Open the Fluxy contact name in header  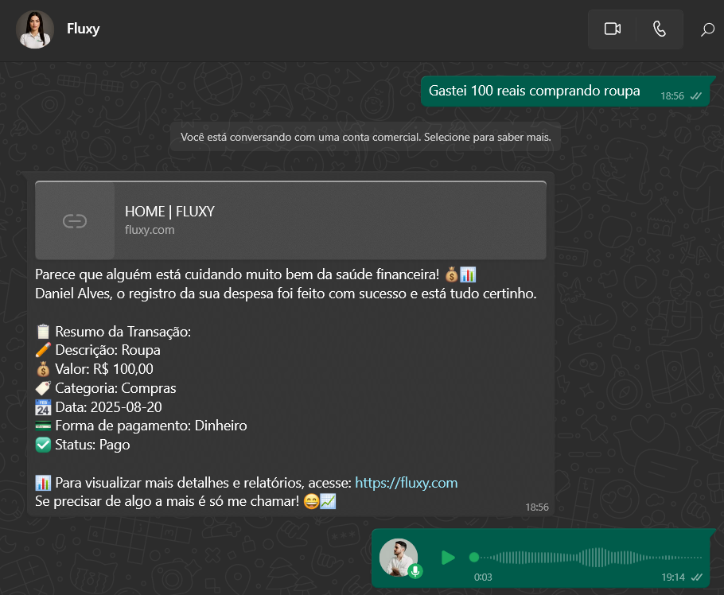pos(84,29)
